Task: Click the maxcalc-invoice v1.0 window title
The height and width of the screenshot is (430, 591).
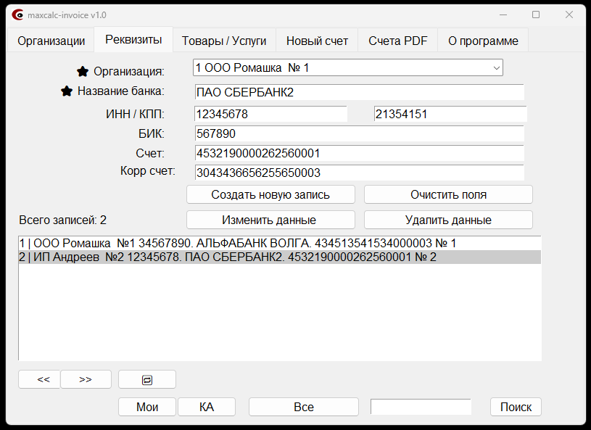Action: pyautogui.click(x=67, y=15)
